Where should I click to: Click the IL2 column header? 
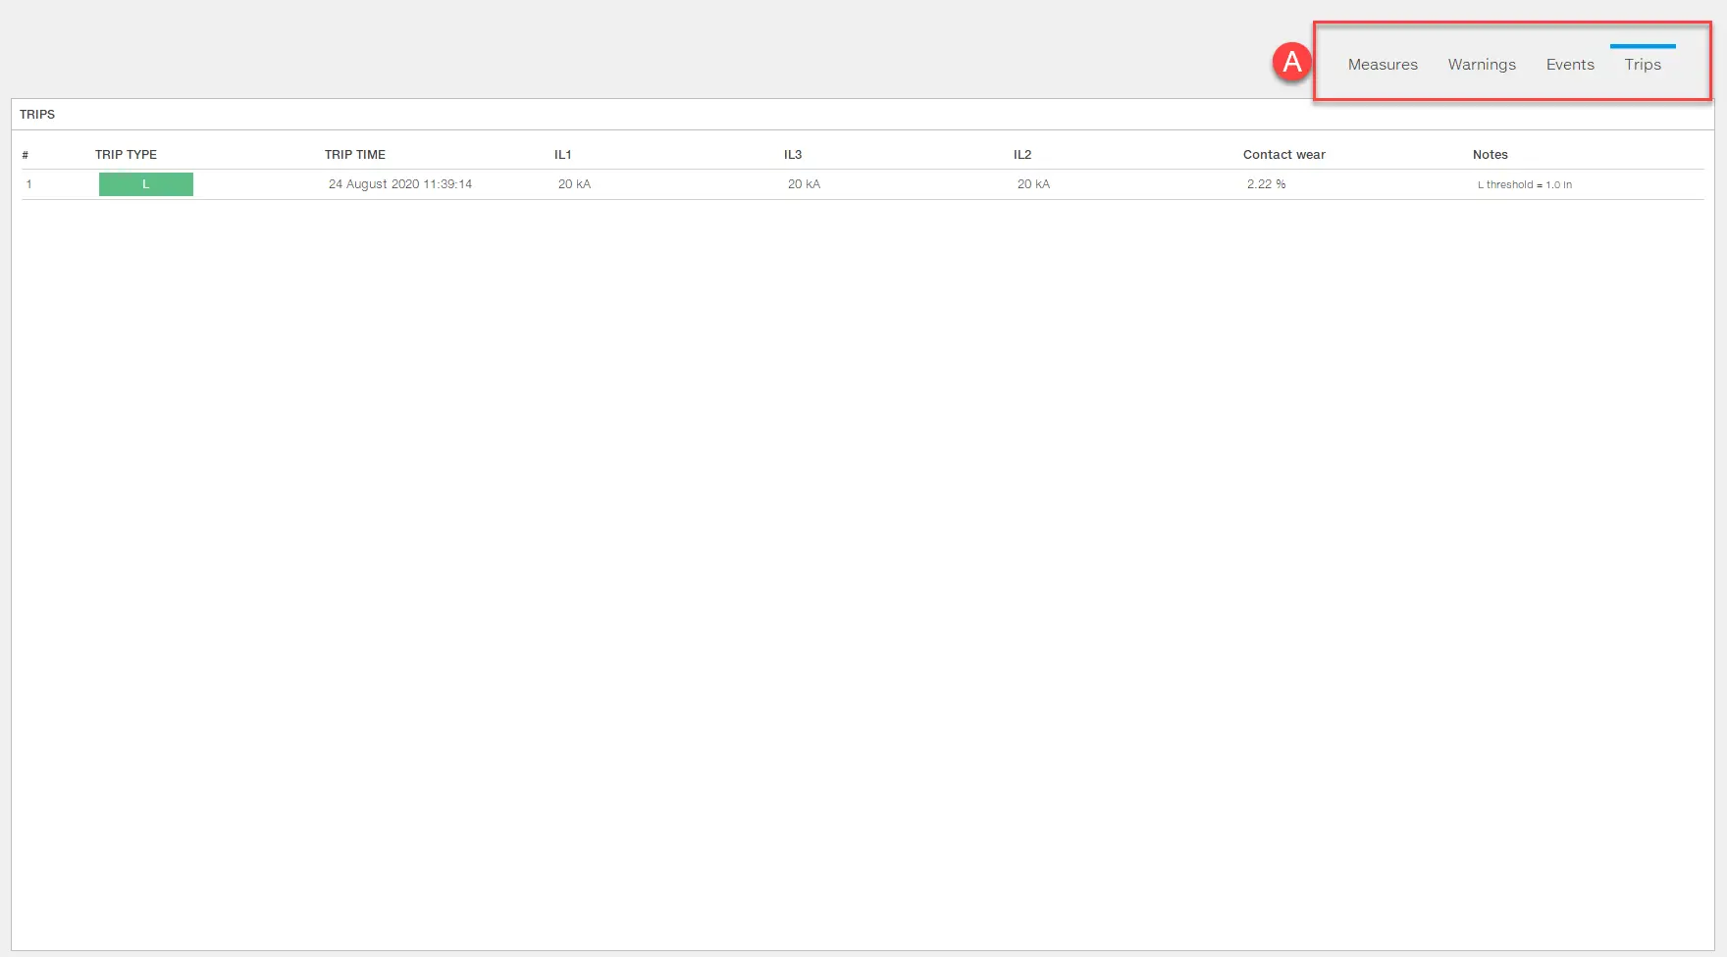1021,155
